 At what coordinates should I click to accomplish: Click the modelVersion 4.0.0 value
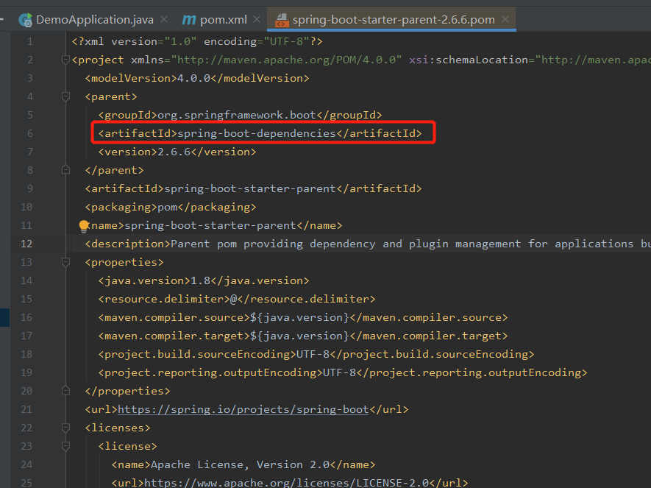[x=194, y=79]
